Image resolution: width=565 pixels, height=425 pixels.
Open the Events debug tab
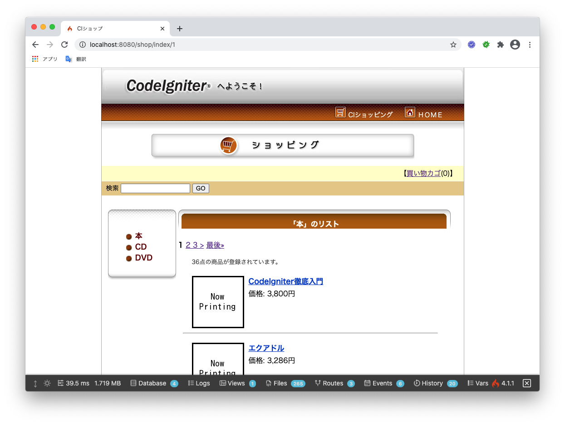384,383
